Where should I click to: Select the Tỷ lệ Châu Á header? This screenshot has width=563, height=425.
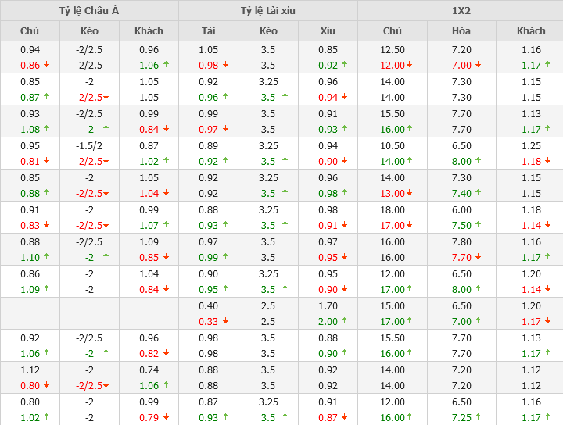89,10
